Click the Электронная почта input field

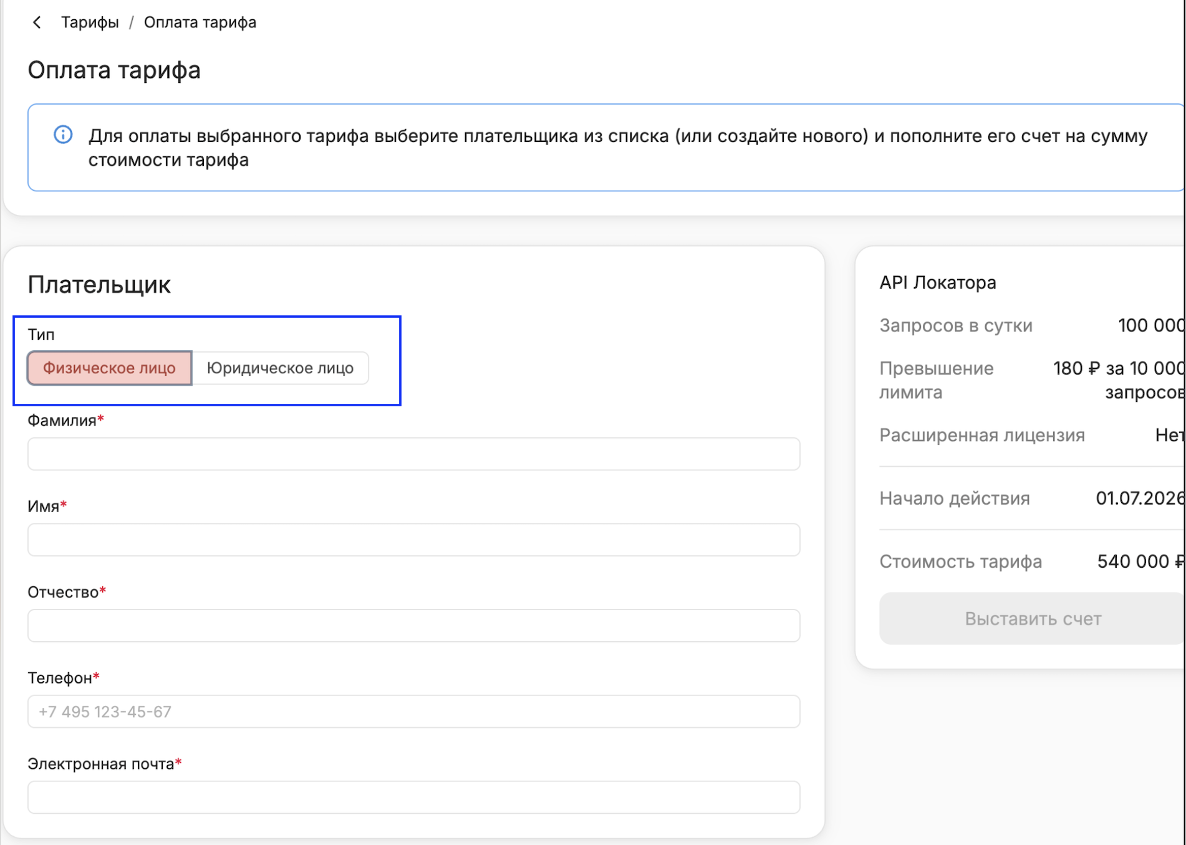click(x=413, y=798)
